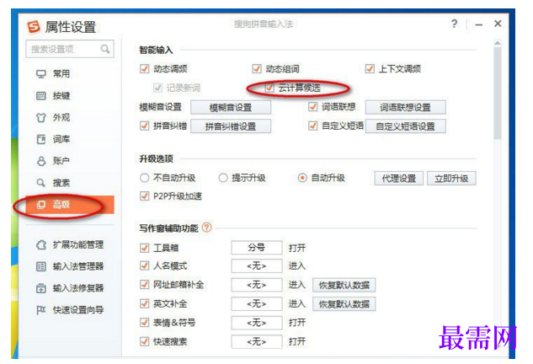The width and height of the screenshot is (533, 364).
Task: Disable the P2P升级加速 checkbox
Action: tap(144, 196)
